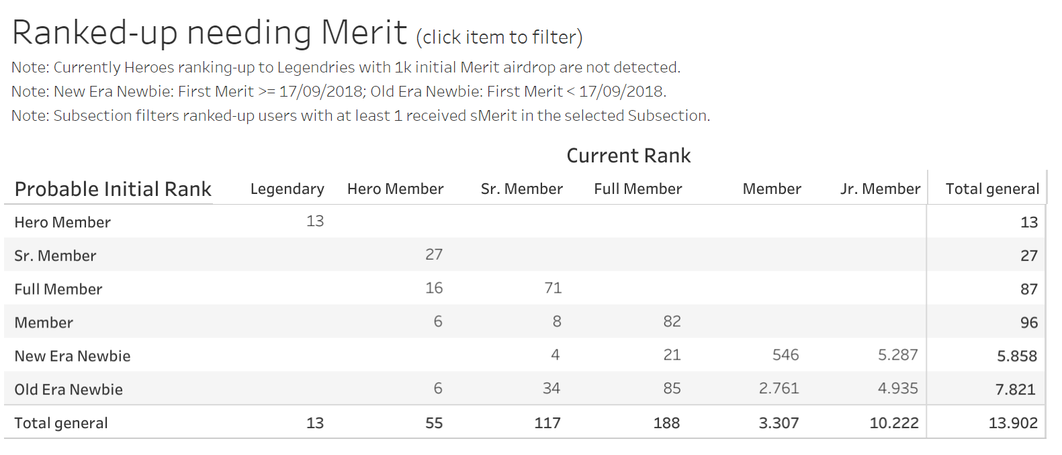Screen dimensions: 1062x455
Task: Select the Full Member column header
Action: pos(637,189)
